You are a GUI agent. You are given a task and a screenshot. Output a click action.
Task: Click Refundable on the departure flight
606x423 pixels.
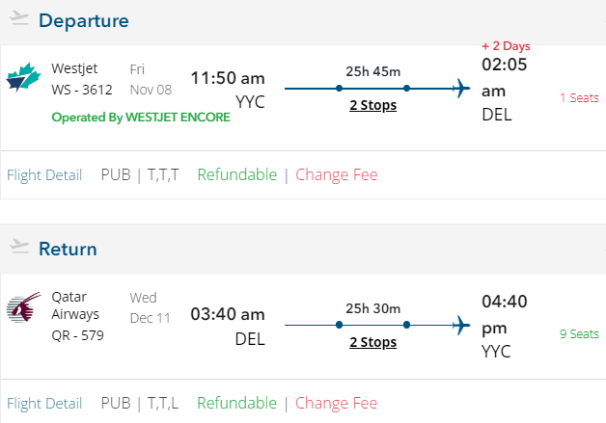236,174
